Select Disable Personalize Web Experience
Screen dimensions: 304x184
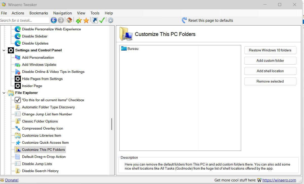pos(51,29)
